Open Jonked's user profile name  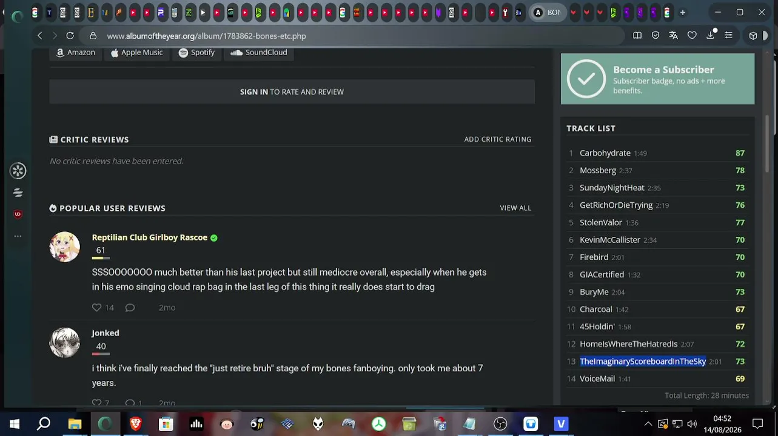106,333
